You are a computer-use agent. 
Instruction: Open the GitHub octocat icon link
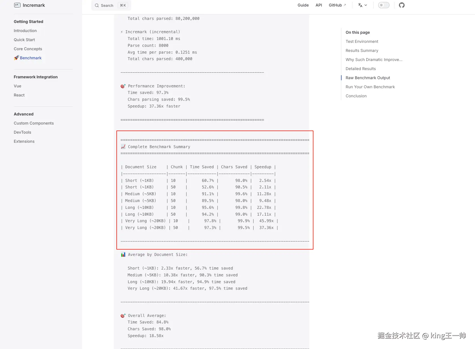tap(401, 5)
